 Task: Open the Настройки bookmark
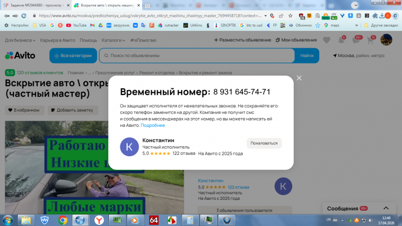point(16,25)
